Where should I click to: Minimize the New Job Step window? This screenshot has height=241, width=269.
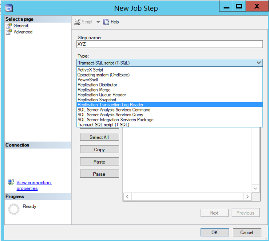[226, 6]
